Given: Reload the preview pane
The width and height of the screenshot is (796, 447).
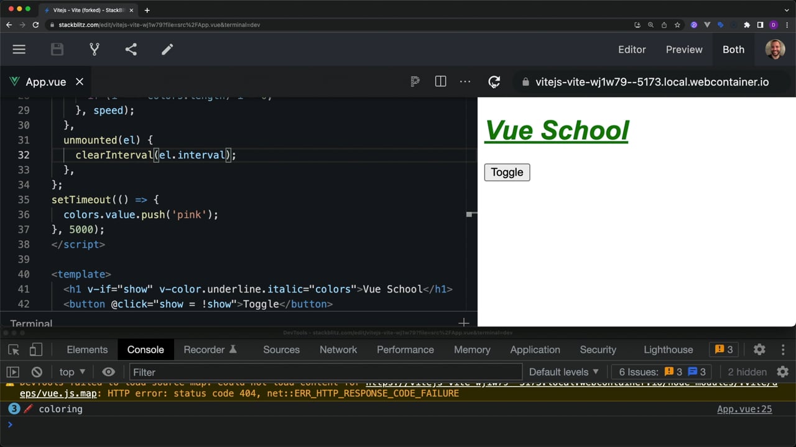Looking at the screenshot, I should click(x=494, y=82).
